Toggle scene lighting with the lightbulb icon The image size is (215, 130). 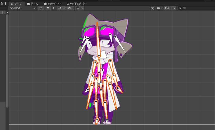48,8
